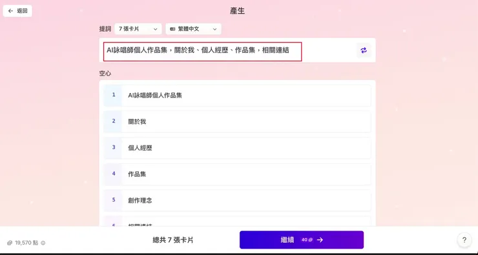Screen dimensions: 478x255
Task: Click the number 3 handle of 個人經歷 card
Action: [114, 147]
